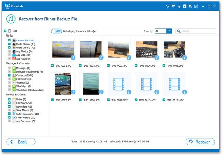This screenshot has width=222, height=155.
Task: Open the shopping cart icon in title bar
Action: point(168,6)
